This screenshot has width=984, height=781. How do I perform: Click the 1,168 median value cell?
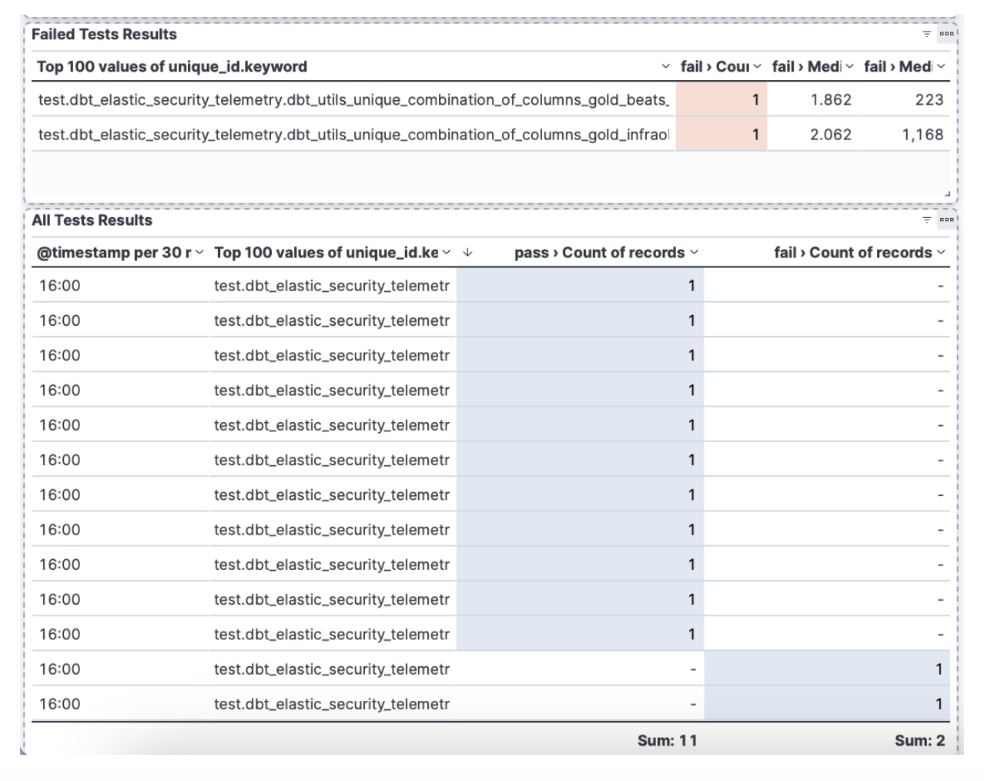point(904,135)
